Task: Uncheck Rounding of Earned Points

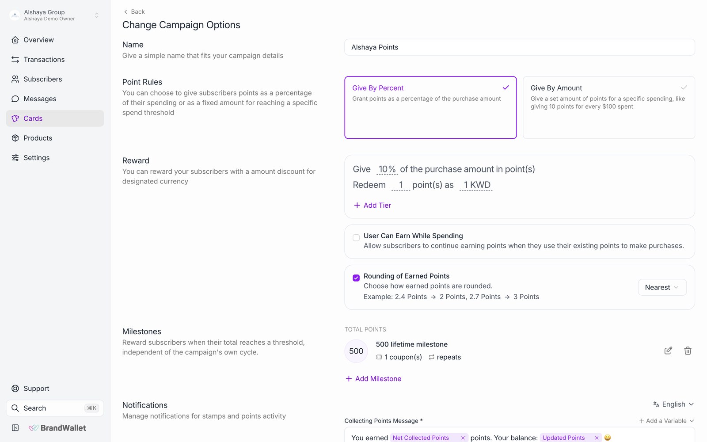Action: (x=356, y=278)
